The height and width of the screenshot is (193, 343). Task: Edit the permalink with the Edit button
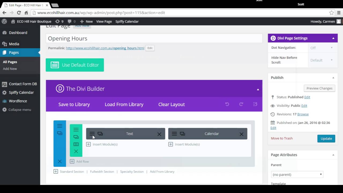click(150, 48)
